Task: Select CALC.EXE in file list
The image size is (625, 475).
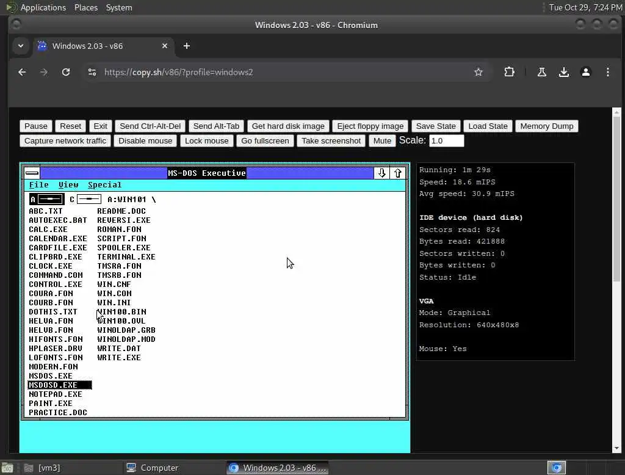Action: (x=48, y=230)
